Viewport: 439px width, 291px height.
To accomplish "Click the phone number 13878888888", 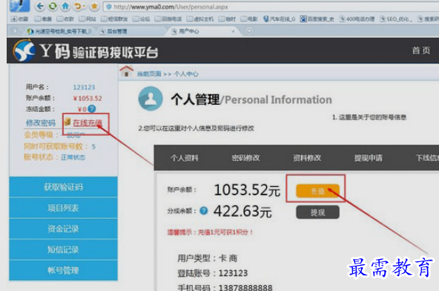I will pyautogui.click(x=245, y=287).
